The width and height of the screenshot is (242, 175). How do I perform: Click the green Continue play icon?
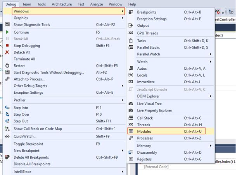tap(7, 32)
